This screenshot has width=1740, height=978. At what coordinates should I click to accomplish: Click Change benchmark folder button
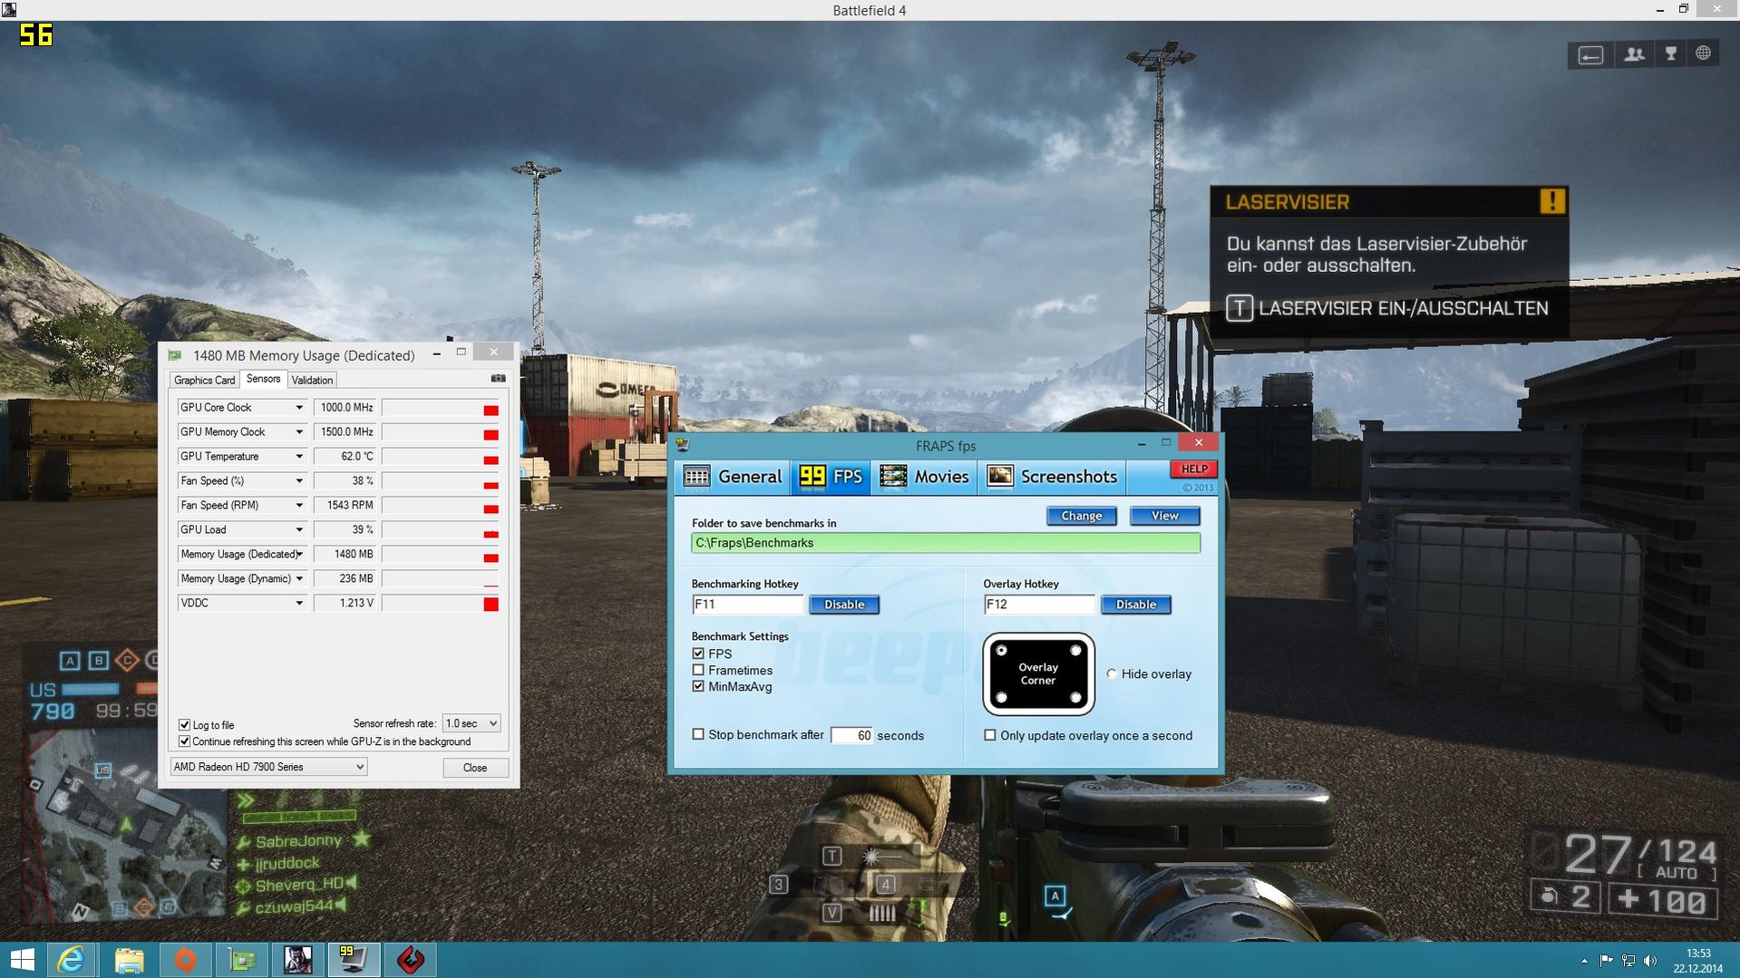(1081, 516)
